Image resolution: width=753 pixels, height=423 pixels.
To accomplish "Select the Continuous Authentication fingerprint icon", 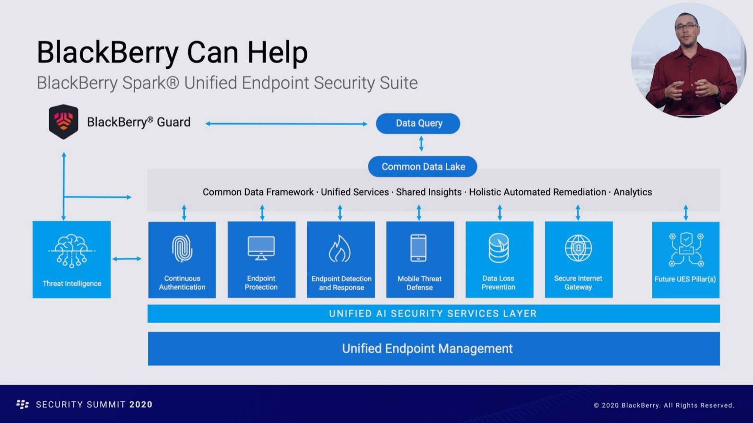I will 182,248.
